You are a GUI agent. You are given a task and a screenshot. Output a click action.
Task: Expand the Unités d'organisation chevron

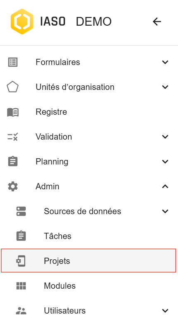(165, 87)
